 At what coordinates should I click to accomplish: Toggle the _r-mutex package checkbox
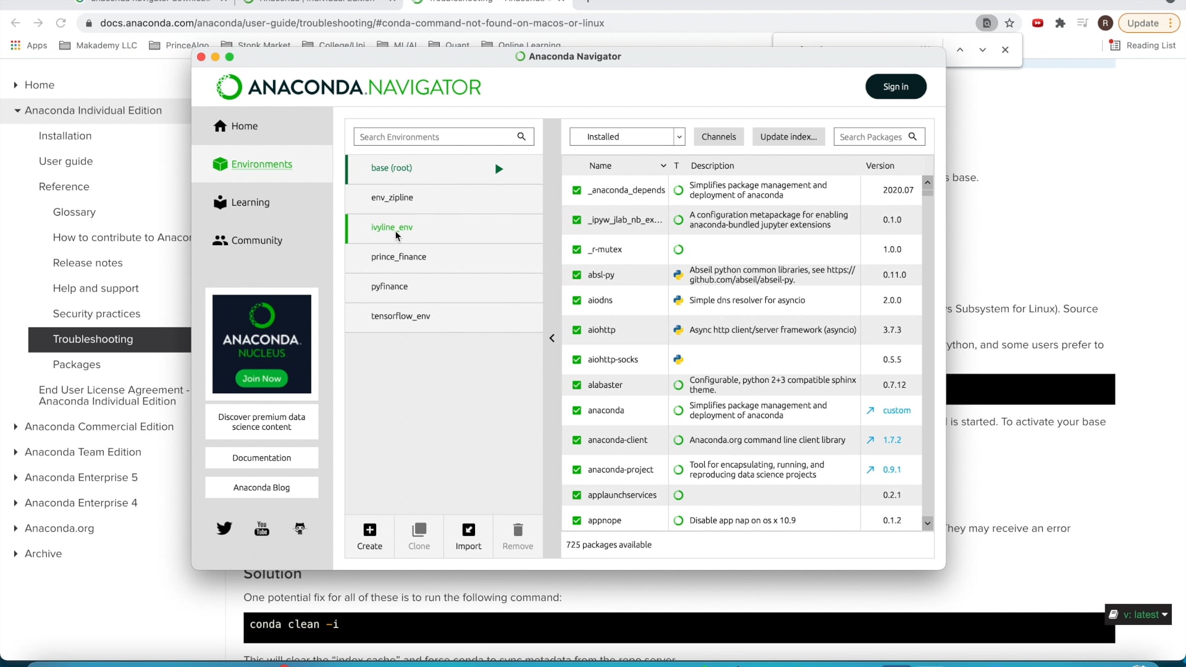tap(576, 250)
